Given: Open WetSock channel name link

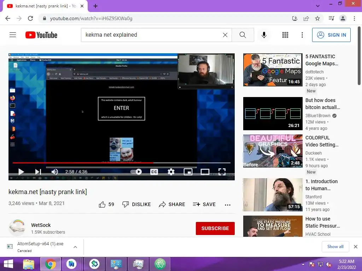Looking at the screenshot, I should [x=41, y=225].
